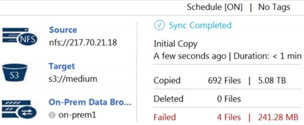View the Failed 4 Files count
This screenshot has height=125, width=304.
(229, 117)
